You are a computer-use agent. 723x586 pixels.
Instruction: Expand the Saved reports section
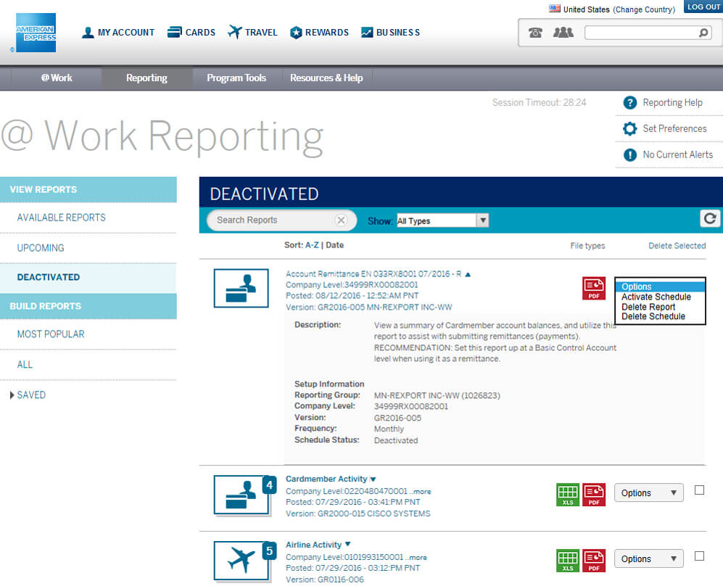31,395
